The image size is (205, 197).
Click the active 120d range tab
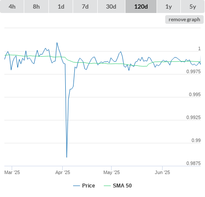pos(141,6)
